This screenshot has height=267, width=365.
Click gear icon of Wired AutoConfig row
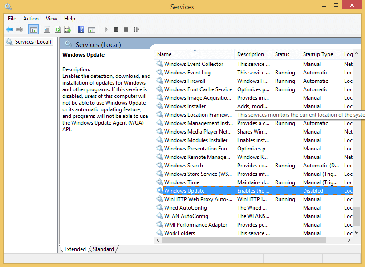[160, 207]
